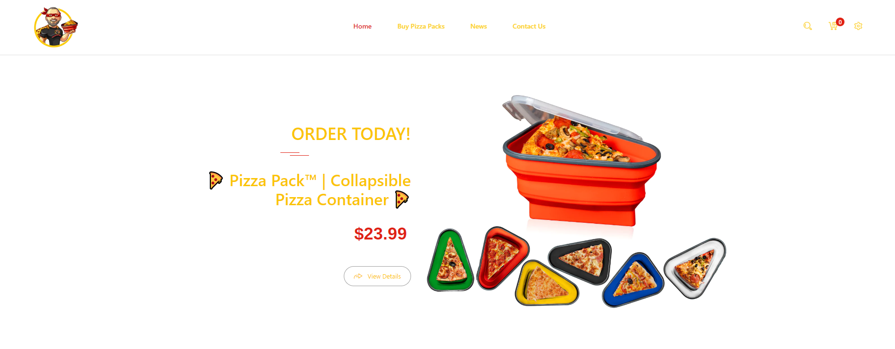Click pizza slice emoji after Pizza Container
Screen dimensions: 895x349
point(402,199)
